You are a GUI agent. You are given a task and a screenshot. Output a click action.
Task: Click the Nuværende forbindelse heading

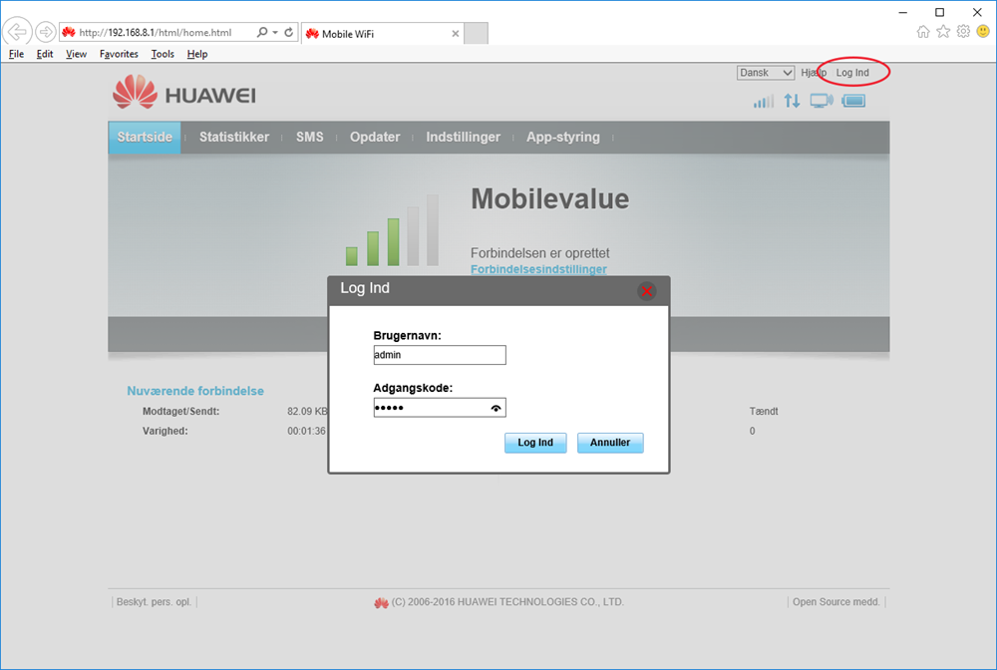[195, 391]
